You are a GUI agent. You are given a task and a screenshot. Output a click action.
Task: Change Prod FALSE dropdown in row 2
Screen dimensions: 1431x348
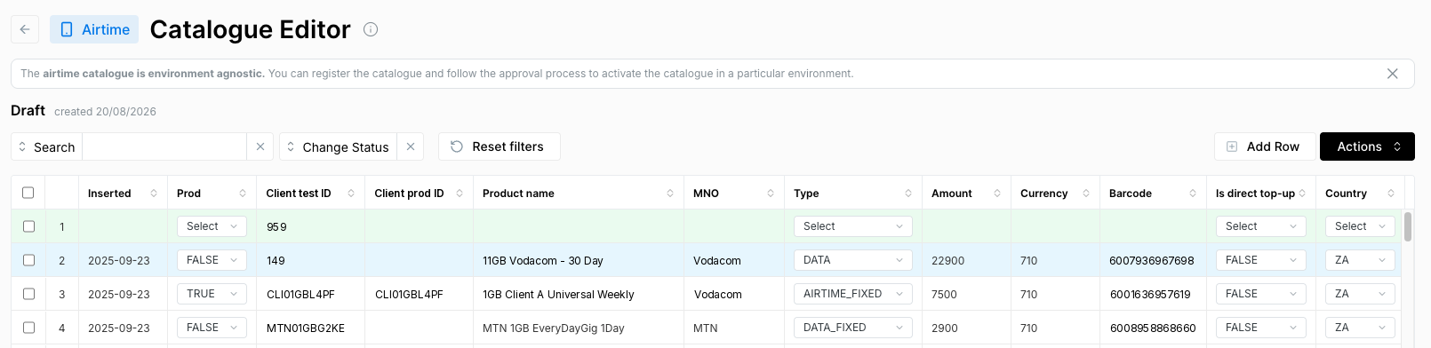(x=212, y=260)
